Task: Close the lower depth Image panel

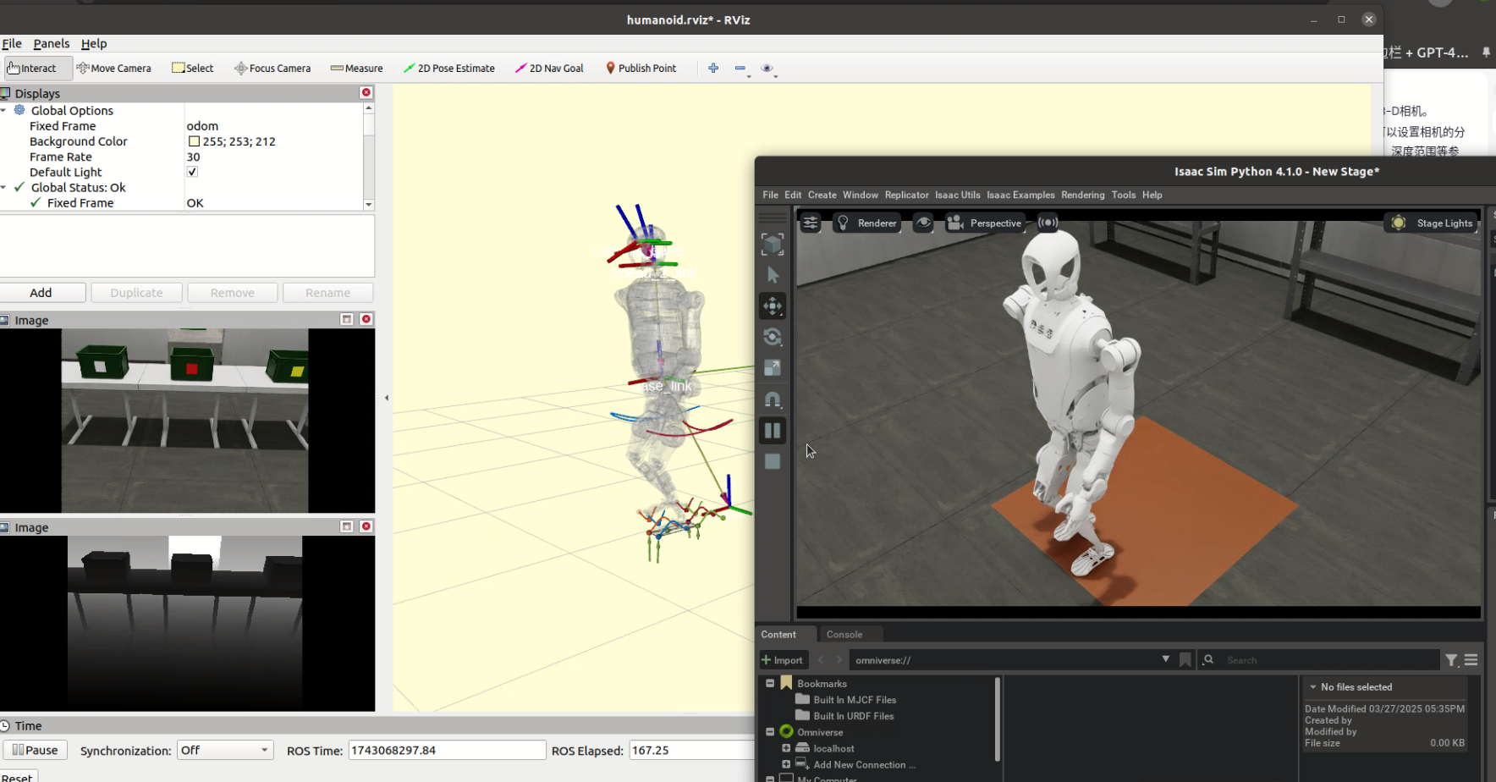Action: coord(366,526)
